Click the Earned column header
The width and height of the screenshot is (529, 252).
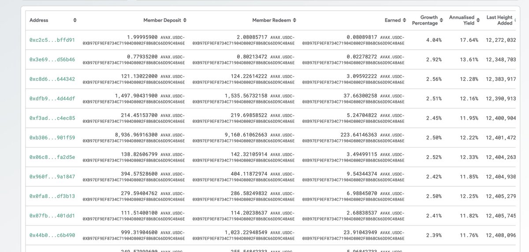point(393,20)
